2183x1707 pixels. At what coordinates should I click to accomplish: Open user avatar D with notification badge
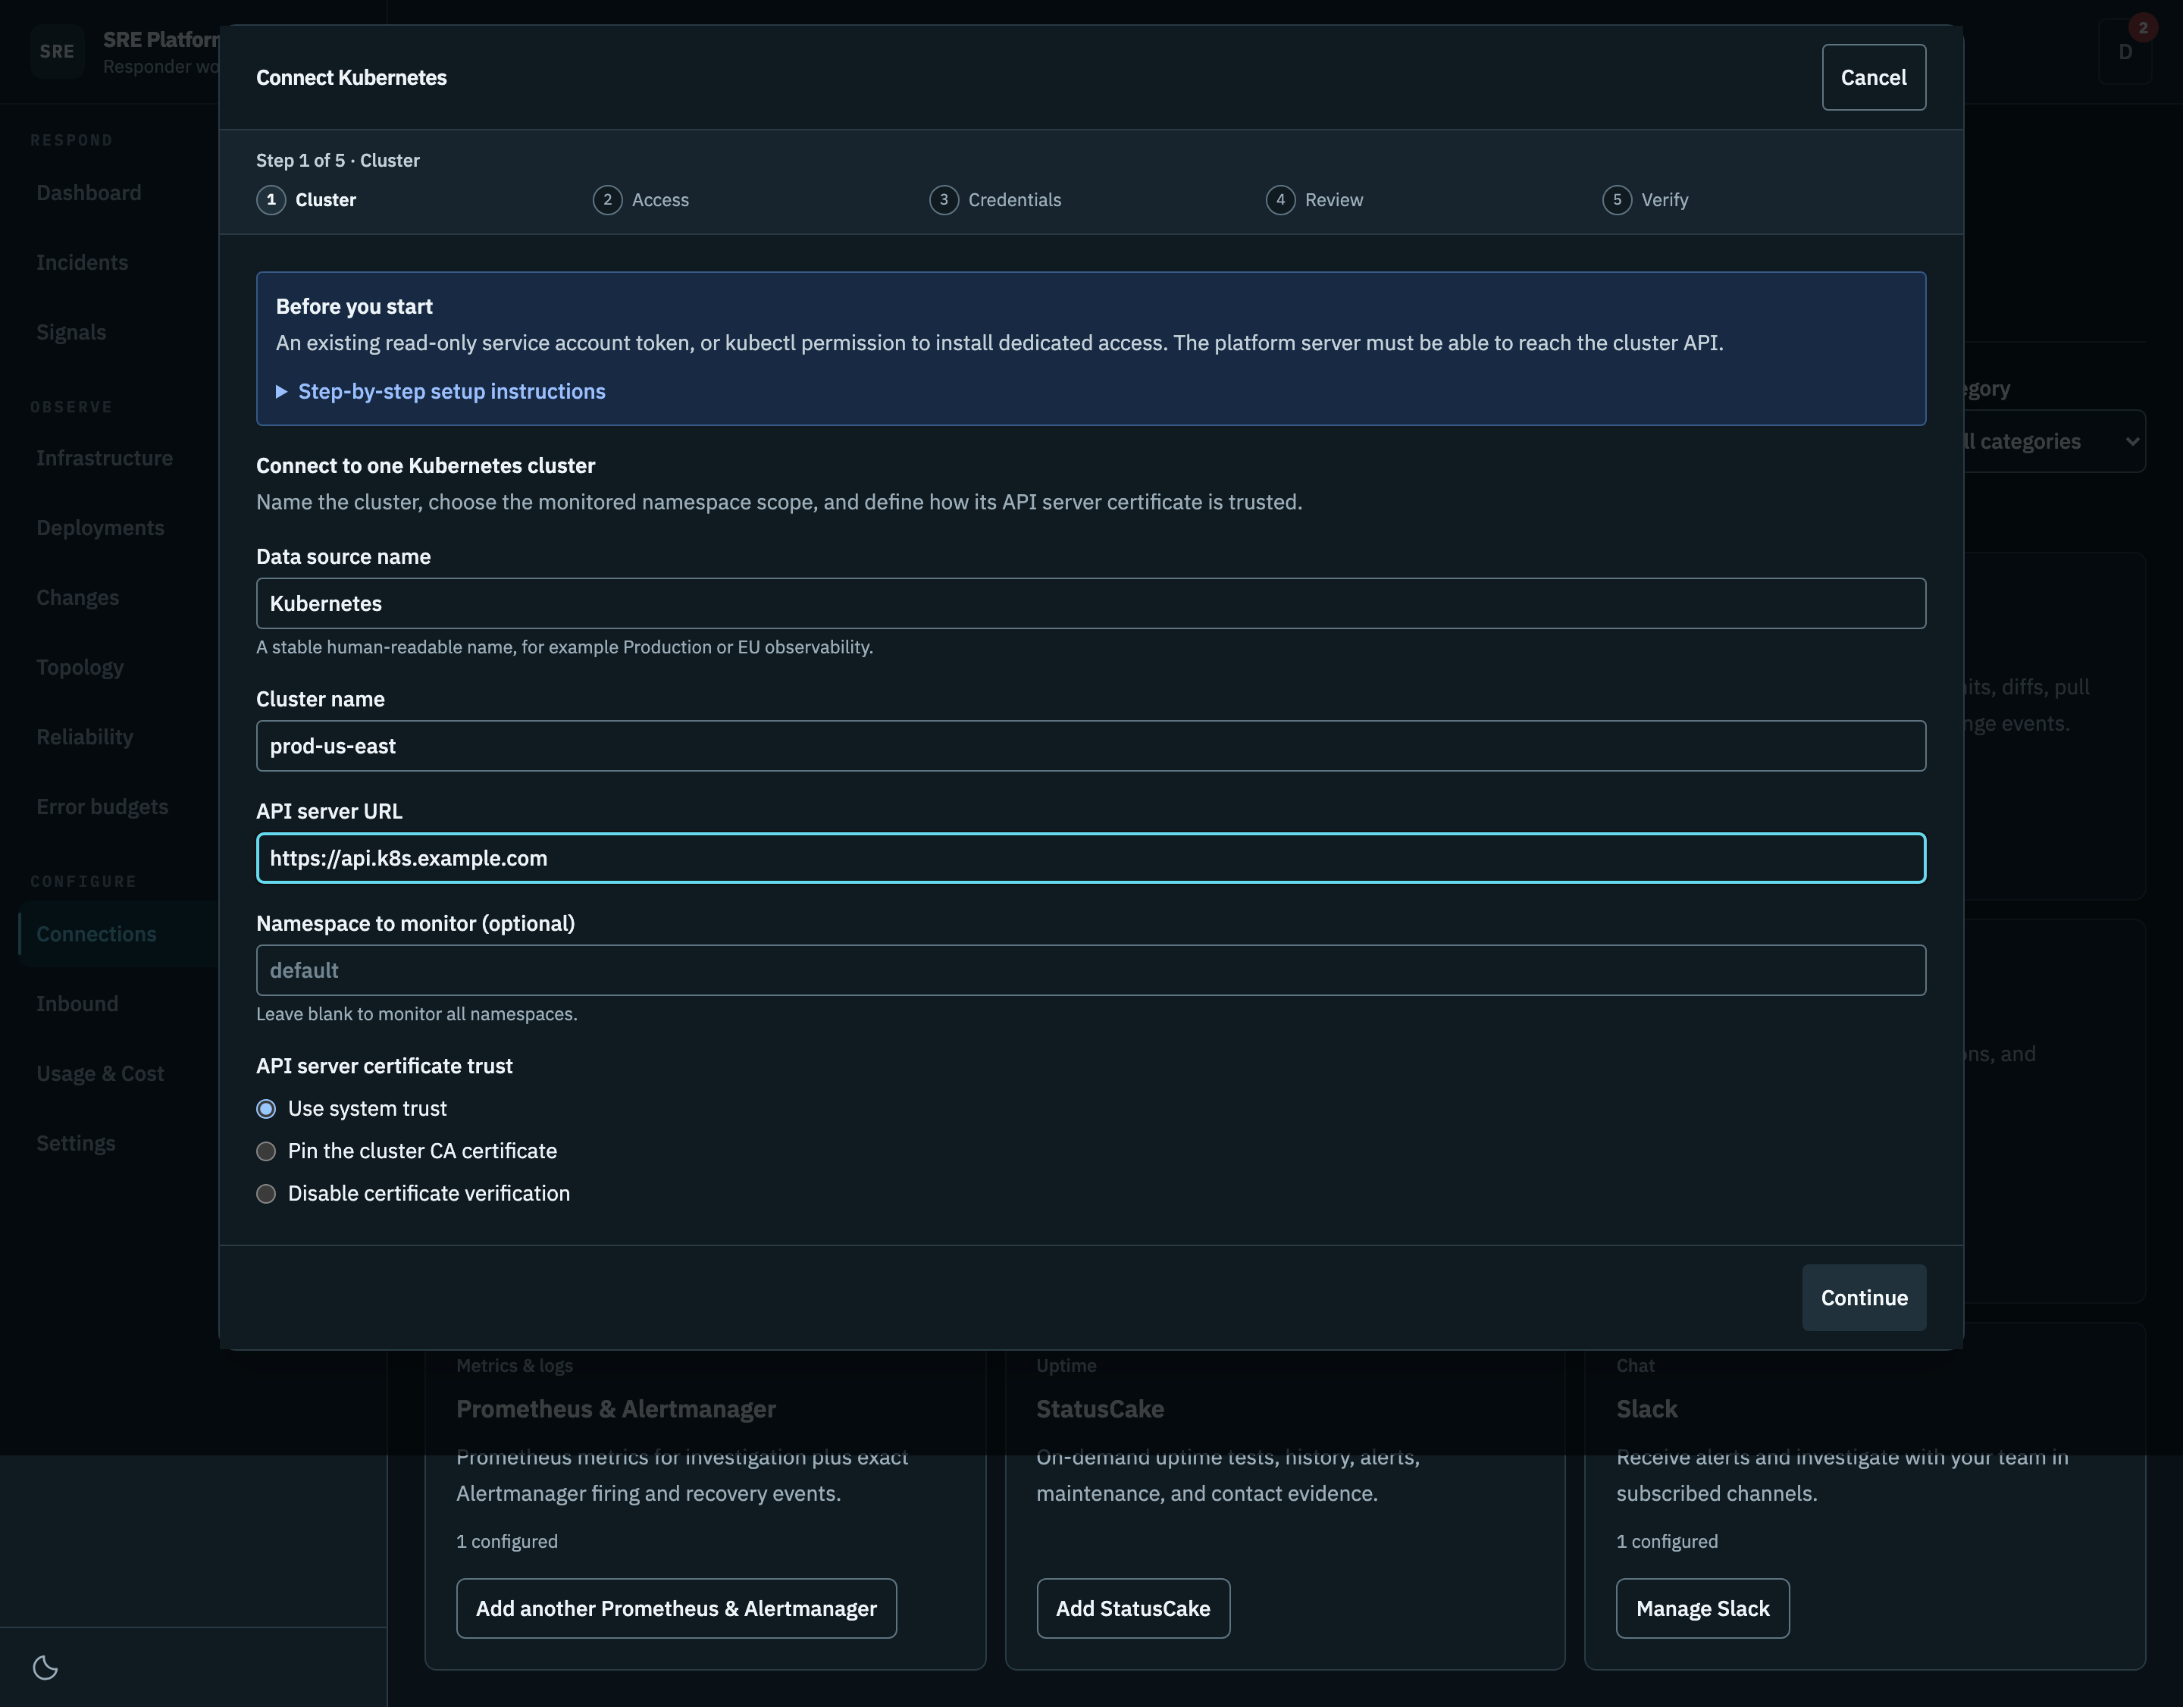pos(2125,51)
